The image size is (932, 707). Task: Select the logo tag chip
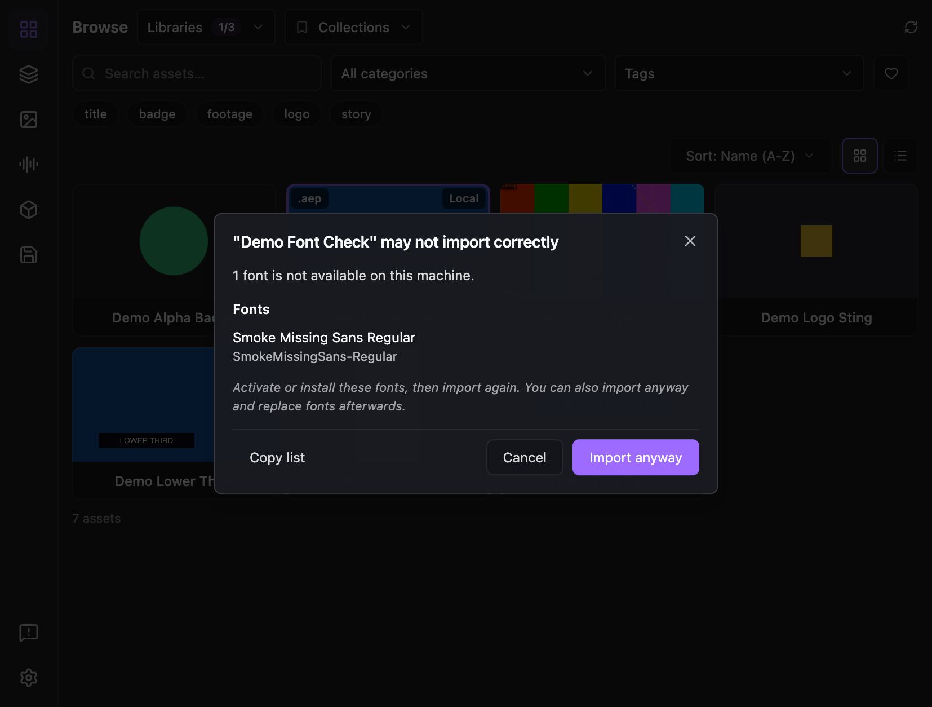point(297,114)
